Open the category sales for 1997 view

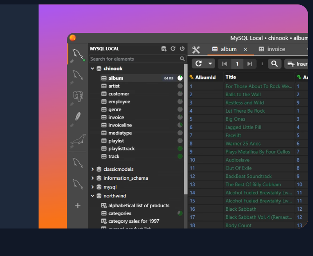coord(141,221)
